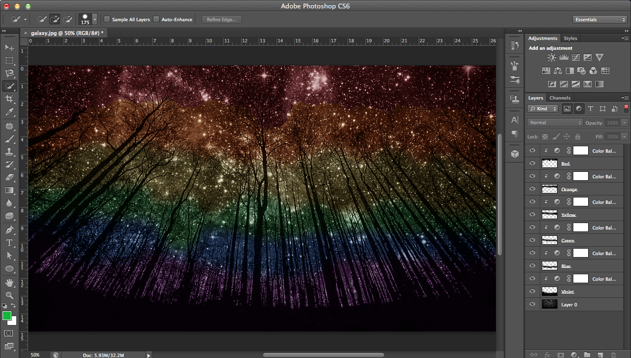Select the Rectangular Marquee tool
Viewport: 631px width, 358px height.
pyautogui.click(x=9, y=60)
